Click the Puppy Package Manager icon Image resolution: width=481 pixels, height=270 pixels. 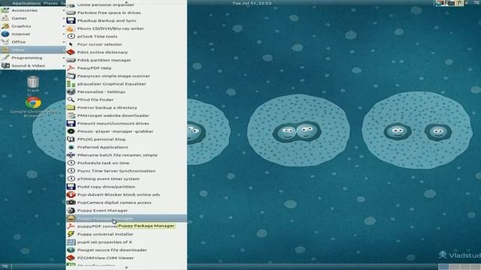click(71, 218)
